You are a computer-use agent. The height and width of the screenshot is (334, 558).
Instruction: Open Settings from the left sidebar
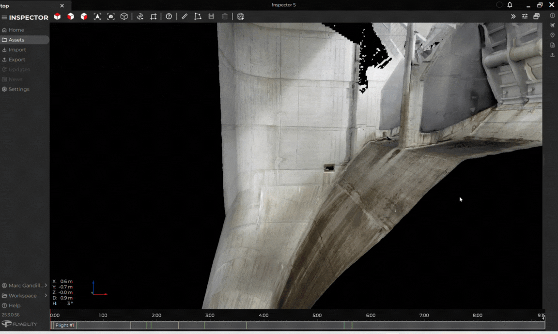click(x=19, y=89)
